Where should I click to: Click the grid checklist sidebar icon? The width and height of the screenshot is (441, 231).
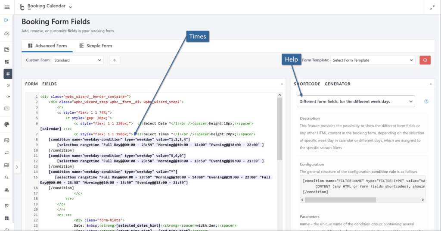click(x=7, y=206)
